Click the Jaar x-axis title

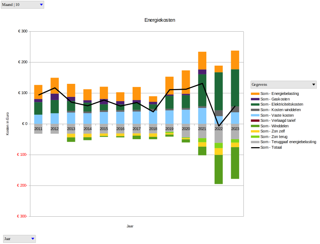[x=130, y=226]
